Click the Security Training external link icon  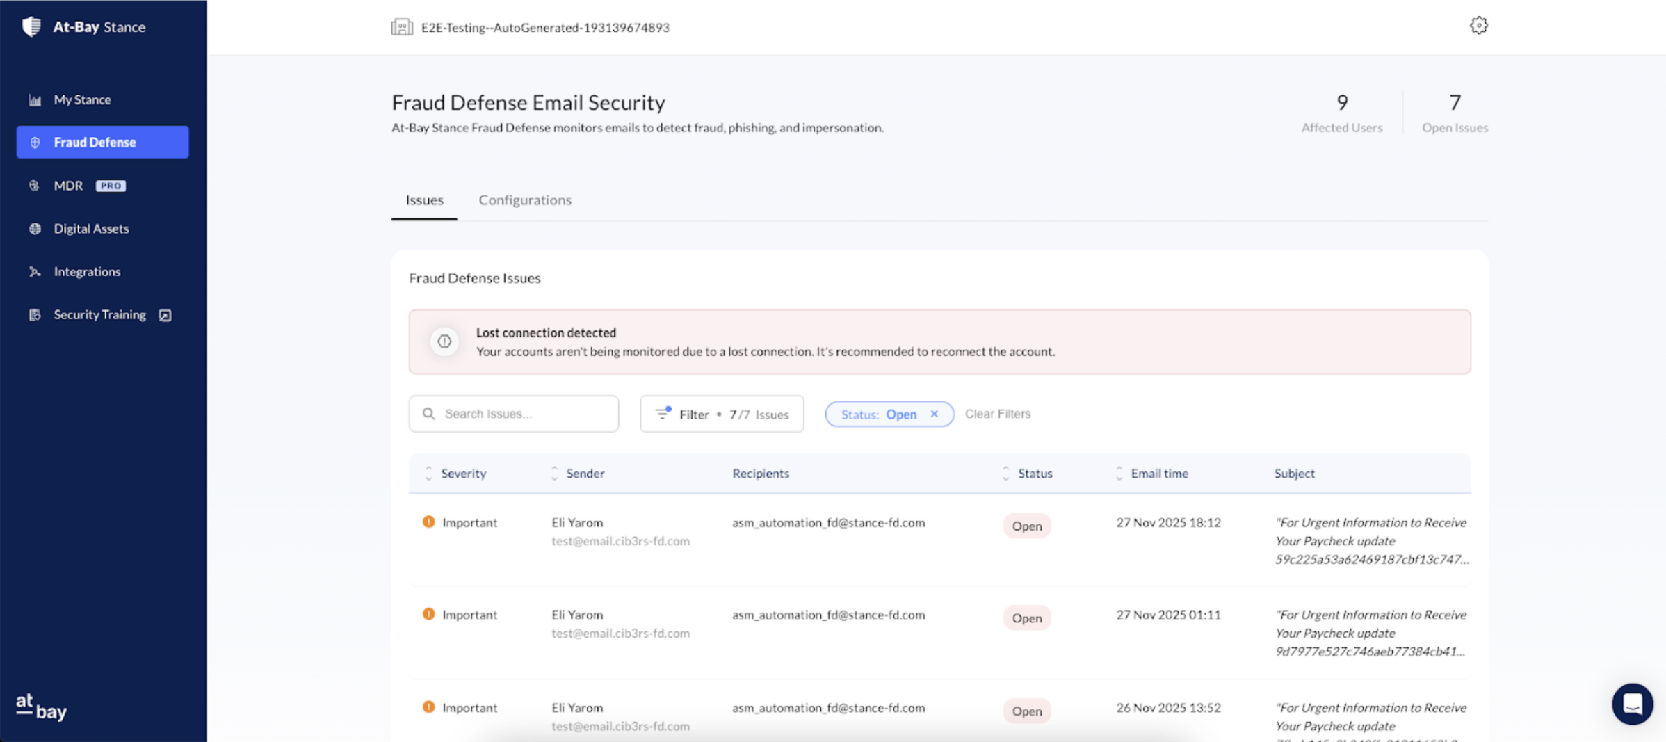tap(165, 315)
